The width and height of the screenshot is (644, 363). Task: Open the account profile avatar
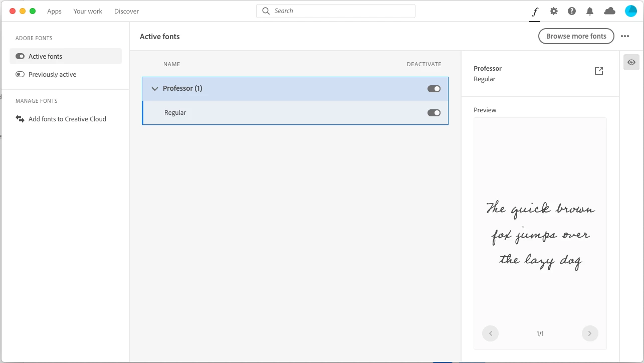pos(631,11)
